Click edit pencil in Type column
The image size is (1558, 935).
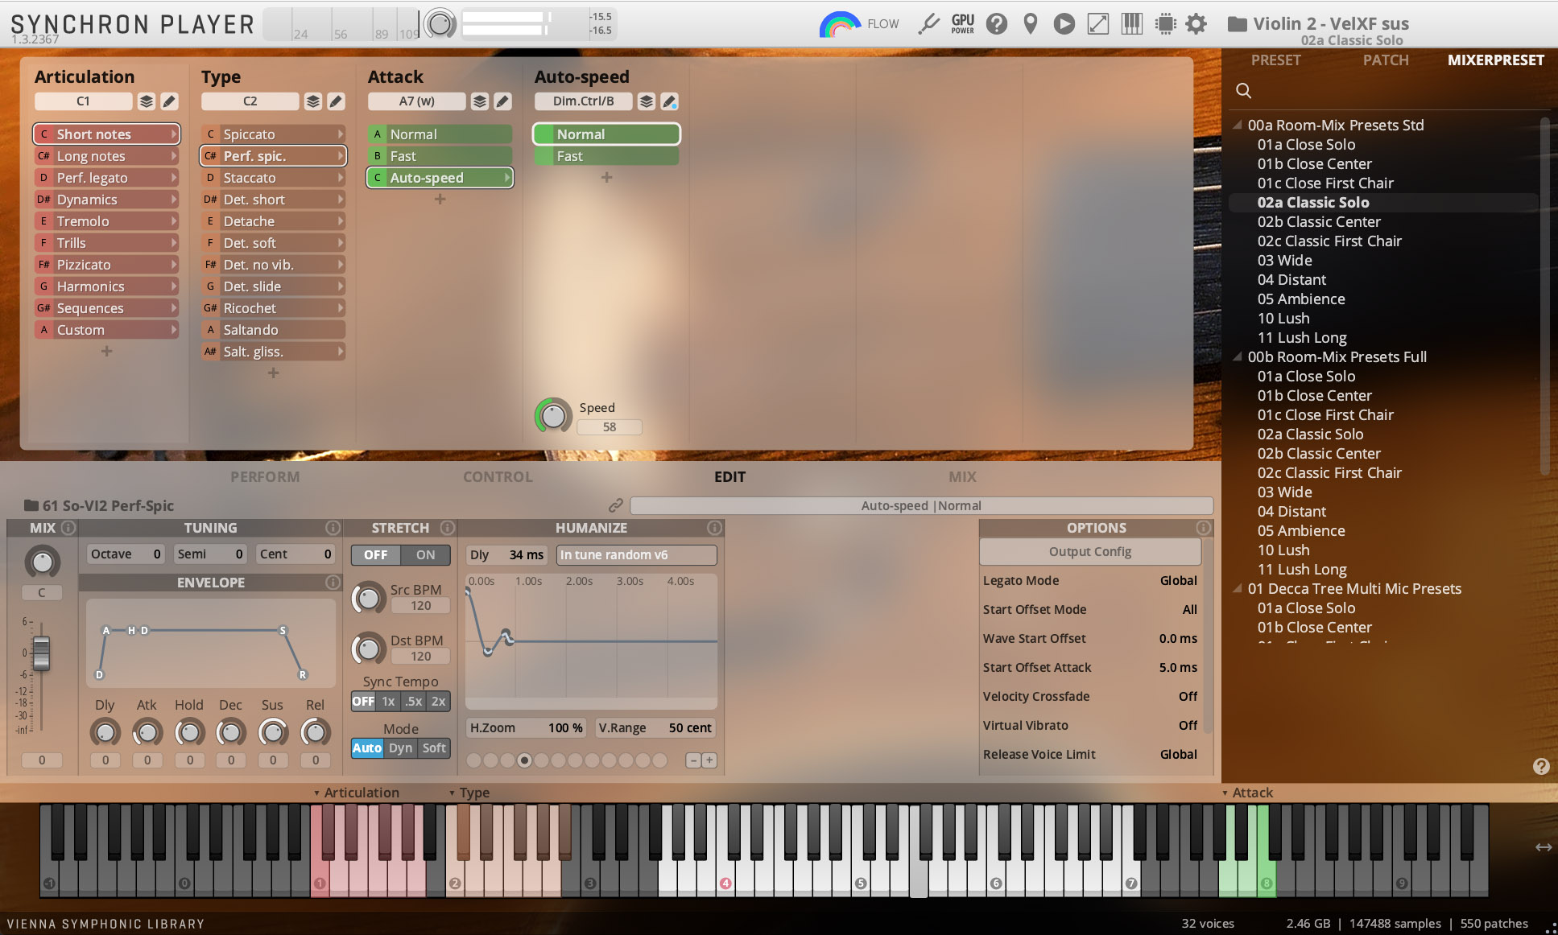click(336, 101)
